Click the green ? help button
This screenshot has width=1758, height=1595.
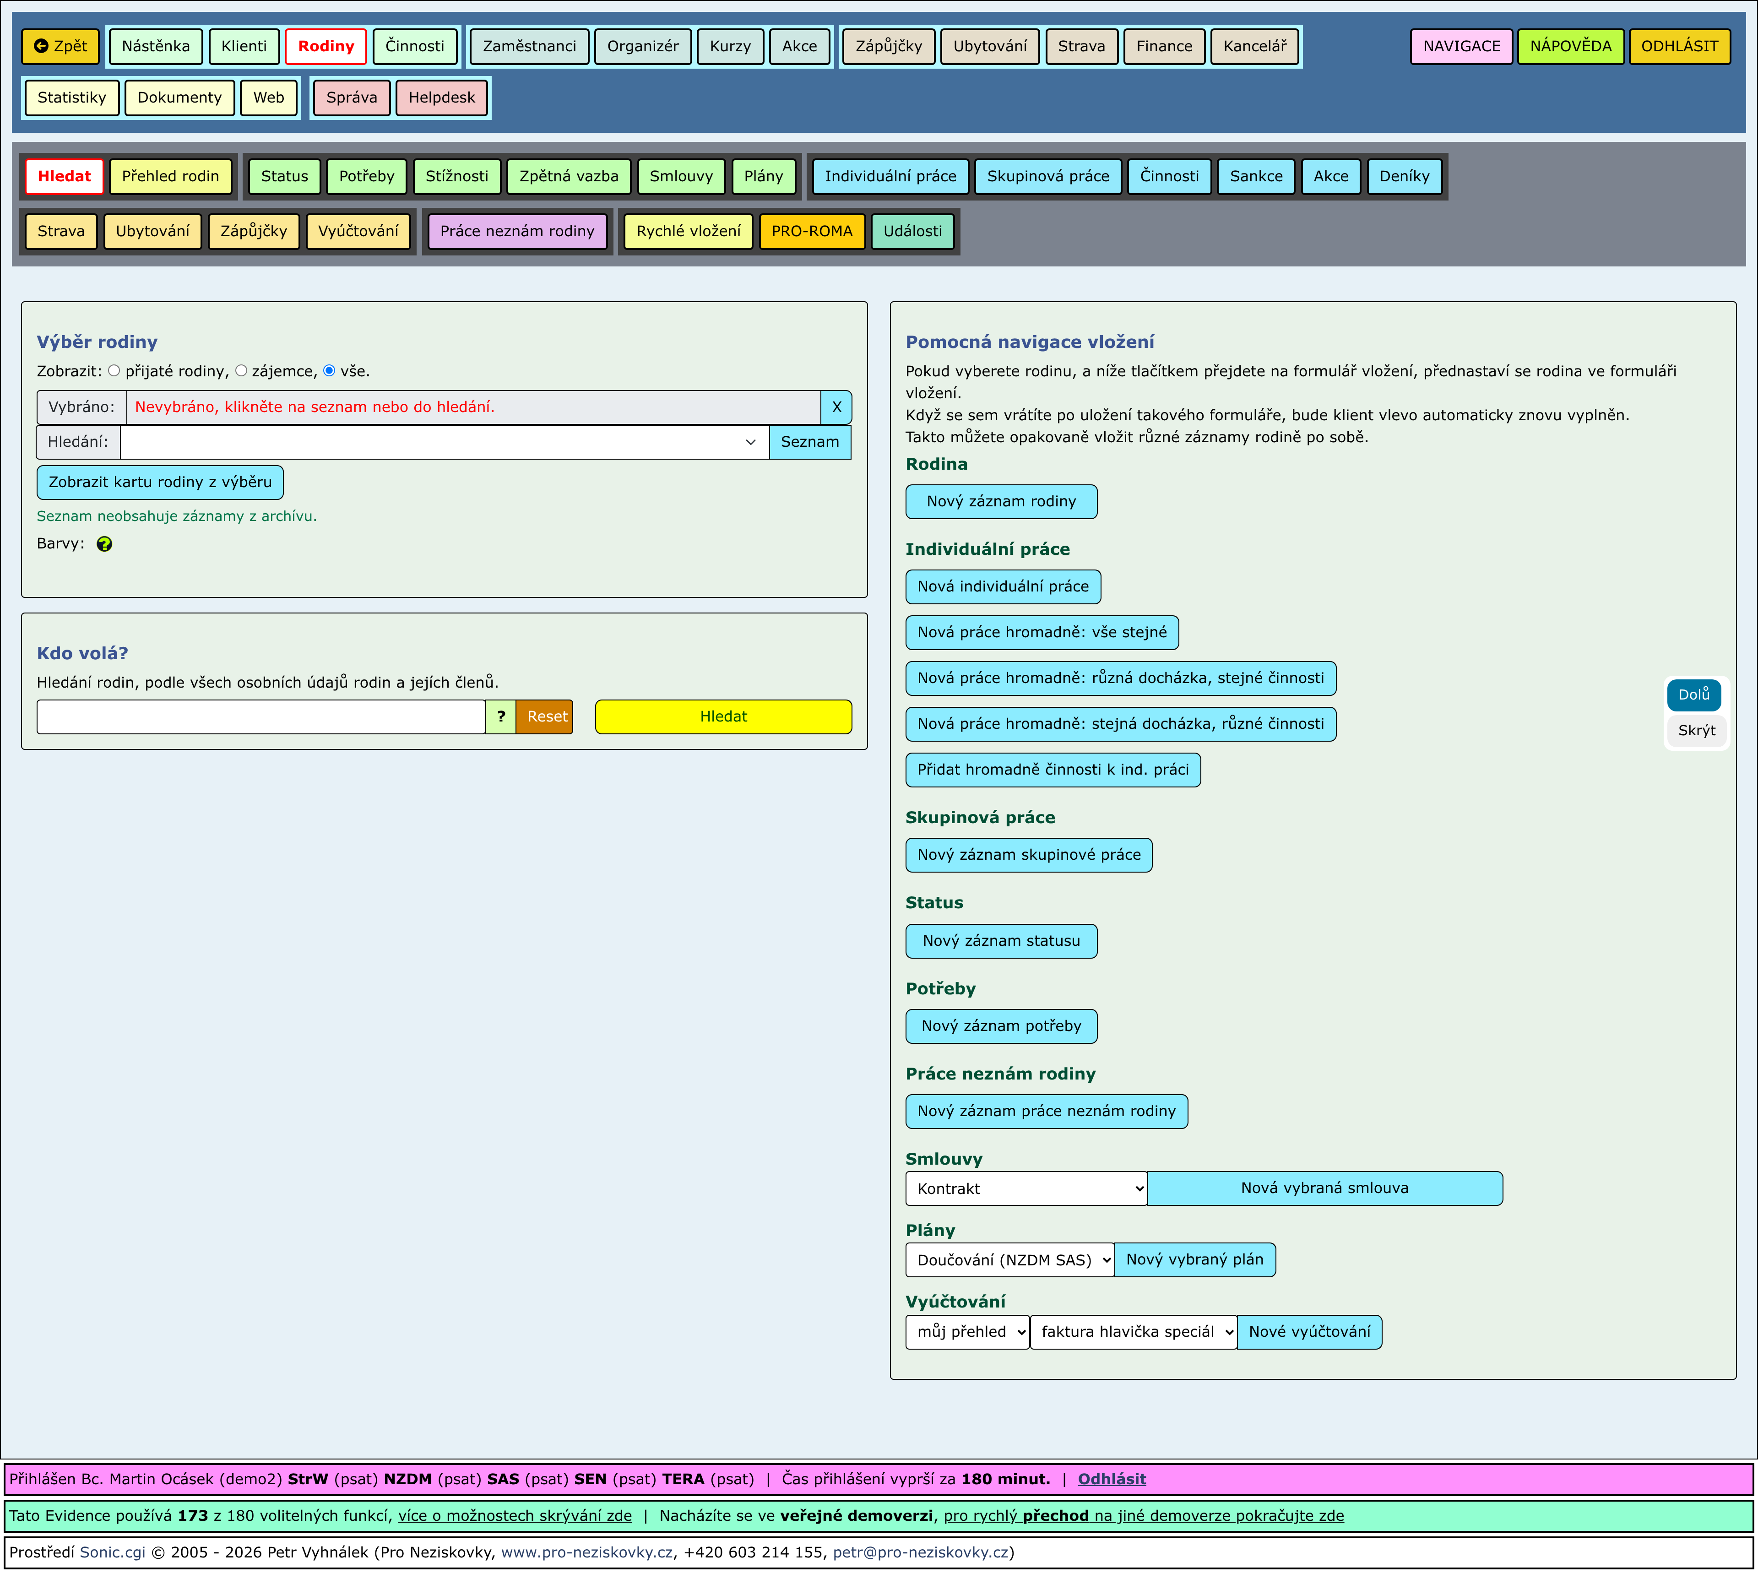500,717
